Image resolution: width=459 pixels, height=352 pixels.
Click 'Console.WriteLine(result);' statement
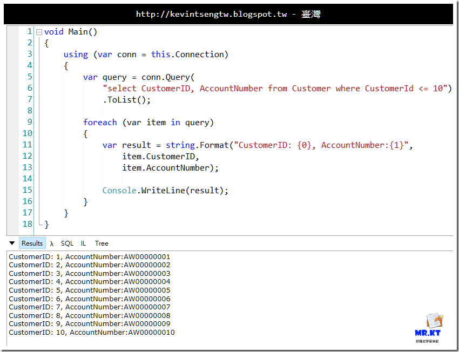[x=165, y=191]
